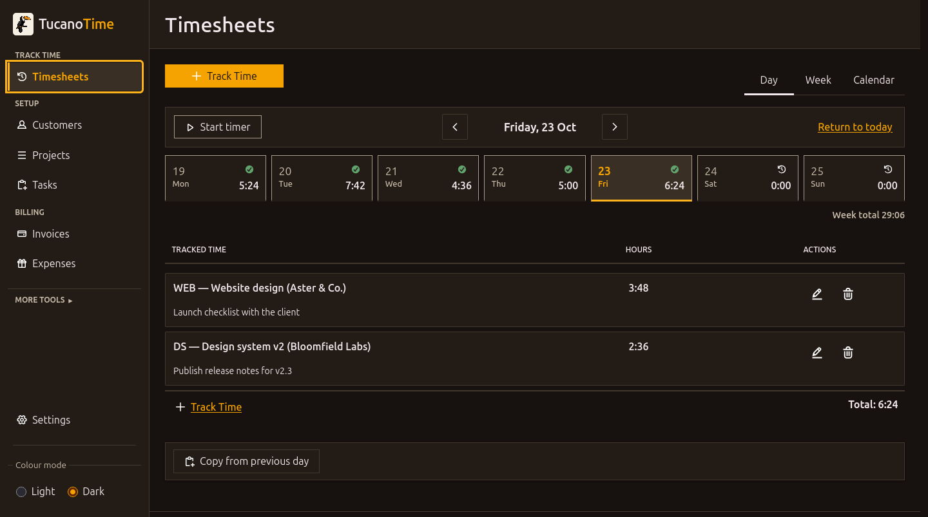The width and height of the screenshot is (928, 517).
Task: Expand the More Tools section
Action: pos(44,300)
